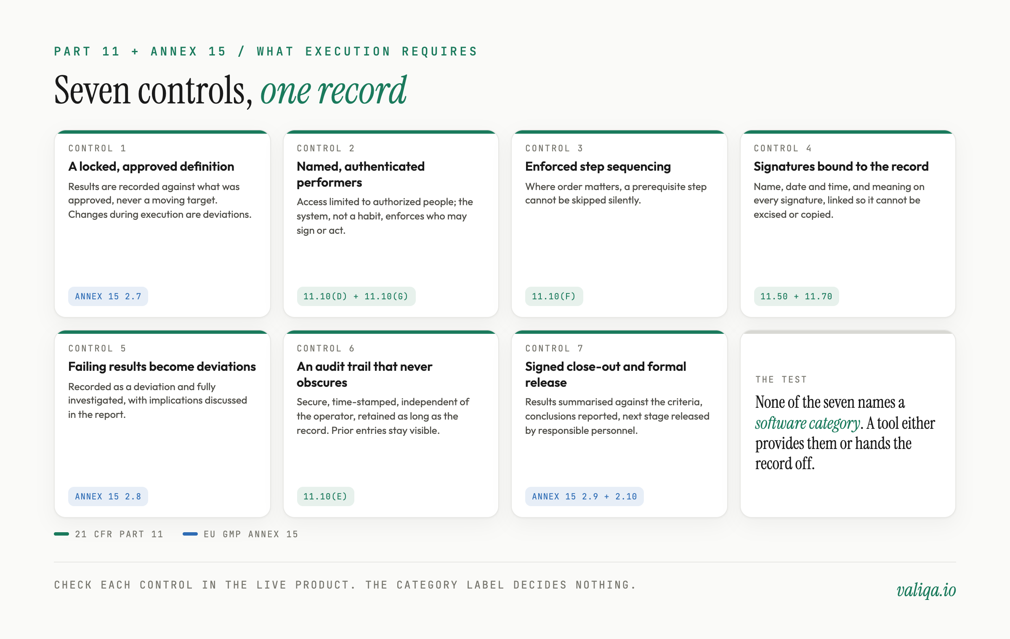Image resolution: width=1010 pixels, height=639 pixels.
Task: Select the 11.10(F) reference tag
Action: [x=554, y=296]
